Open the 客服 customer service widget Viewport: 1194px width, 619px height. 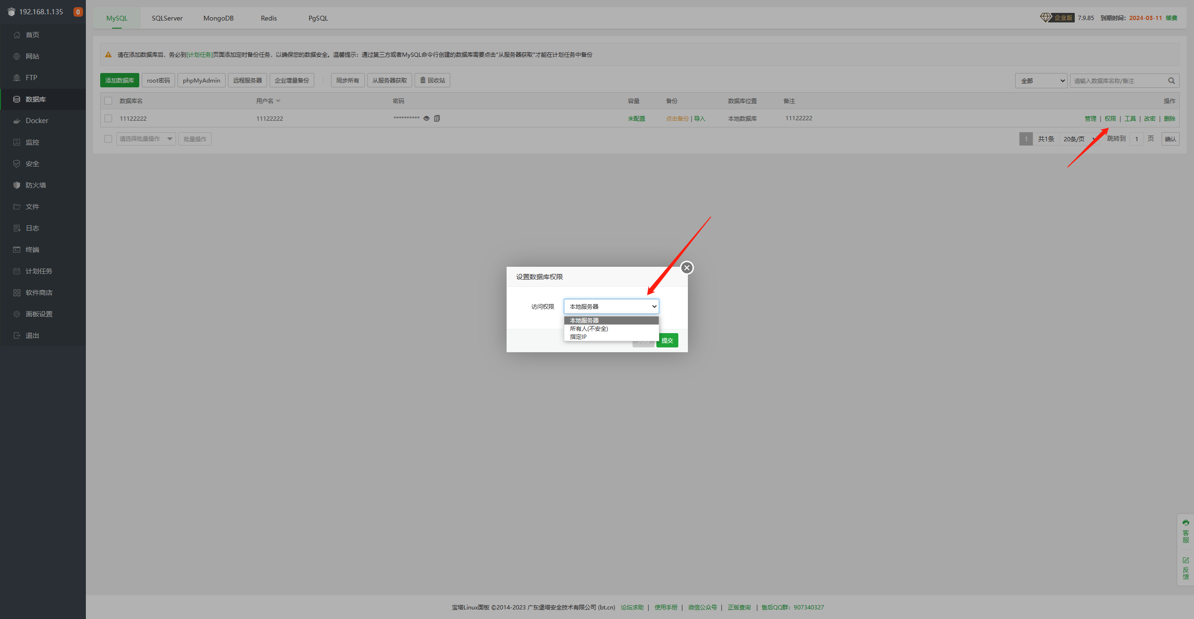click(x=1185, y=531)
